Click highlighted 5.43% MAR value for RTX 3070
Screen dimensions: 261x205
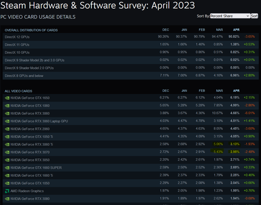[218, 152]
